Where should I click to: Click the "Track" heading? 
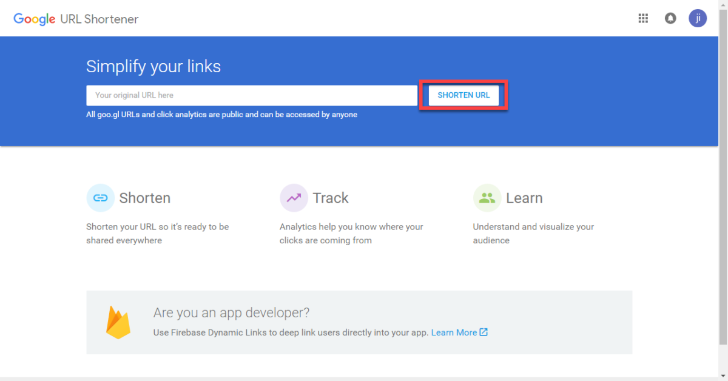331,198
